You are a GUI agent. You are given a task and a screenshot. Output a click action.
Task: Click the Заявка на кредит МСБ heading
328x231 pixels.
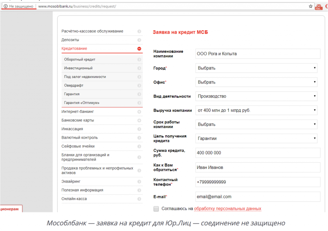(x=180, y=32)
